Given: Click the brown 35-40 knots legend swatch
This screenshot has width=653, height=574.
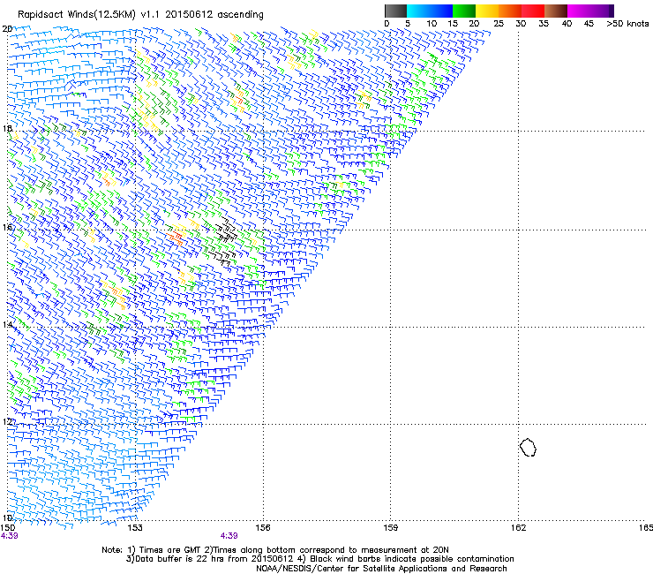Looking at the screenshot, I should pyautogui.click(x=556, y=11).
